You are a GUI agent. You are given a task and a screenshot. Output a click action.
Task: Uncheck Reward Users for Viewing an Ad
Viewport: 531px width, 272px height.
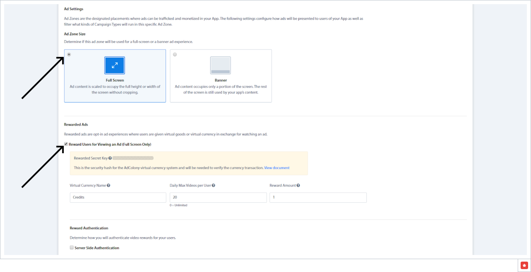tap(66, 144)
